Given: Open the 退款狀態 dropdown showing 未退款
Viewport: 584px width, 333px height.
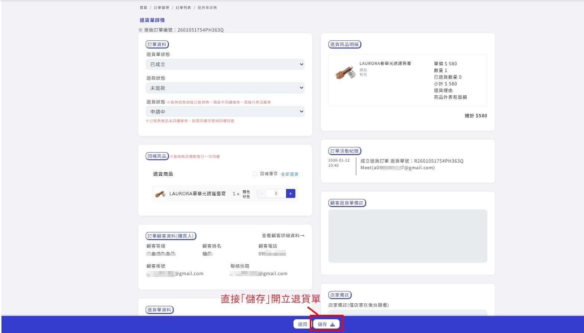Looking at the screenshot, I should point(225,88).
